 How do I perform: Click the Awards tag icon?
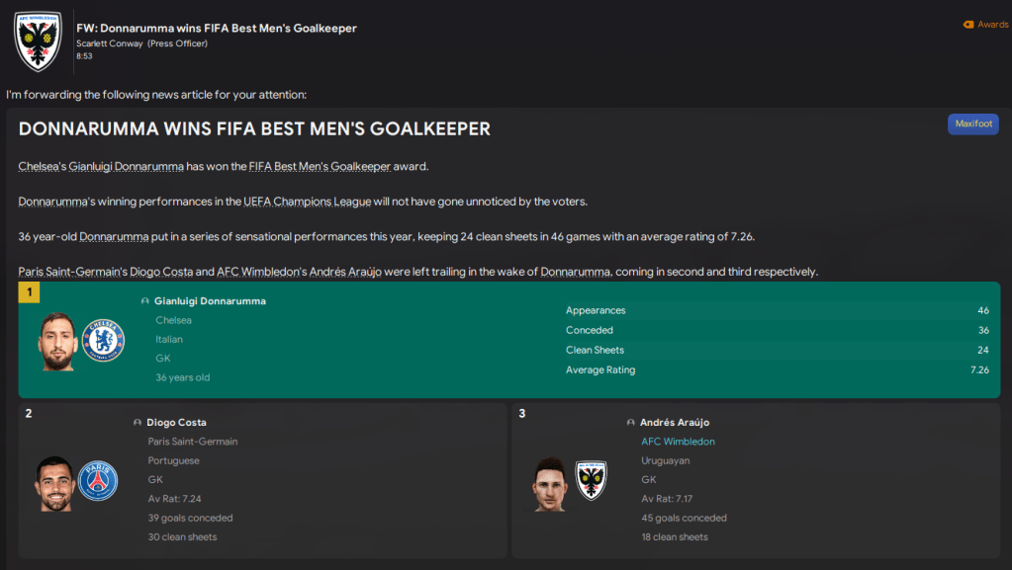point(967,25)
